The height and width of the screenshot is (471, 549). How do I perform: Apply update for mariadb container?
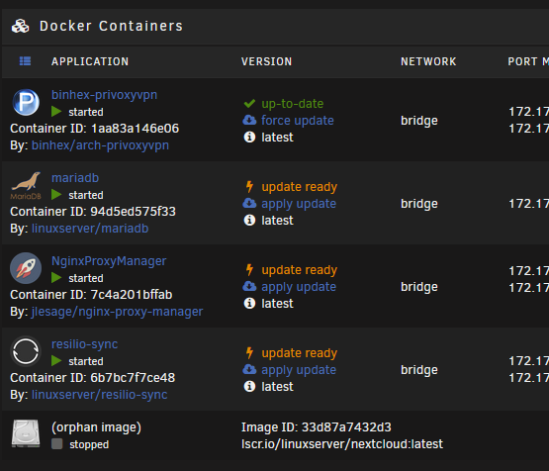point(299,204)
